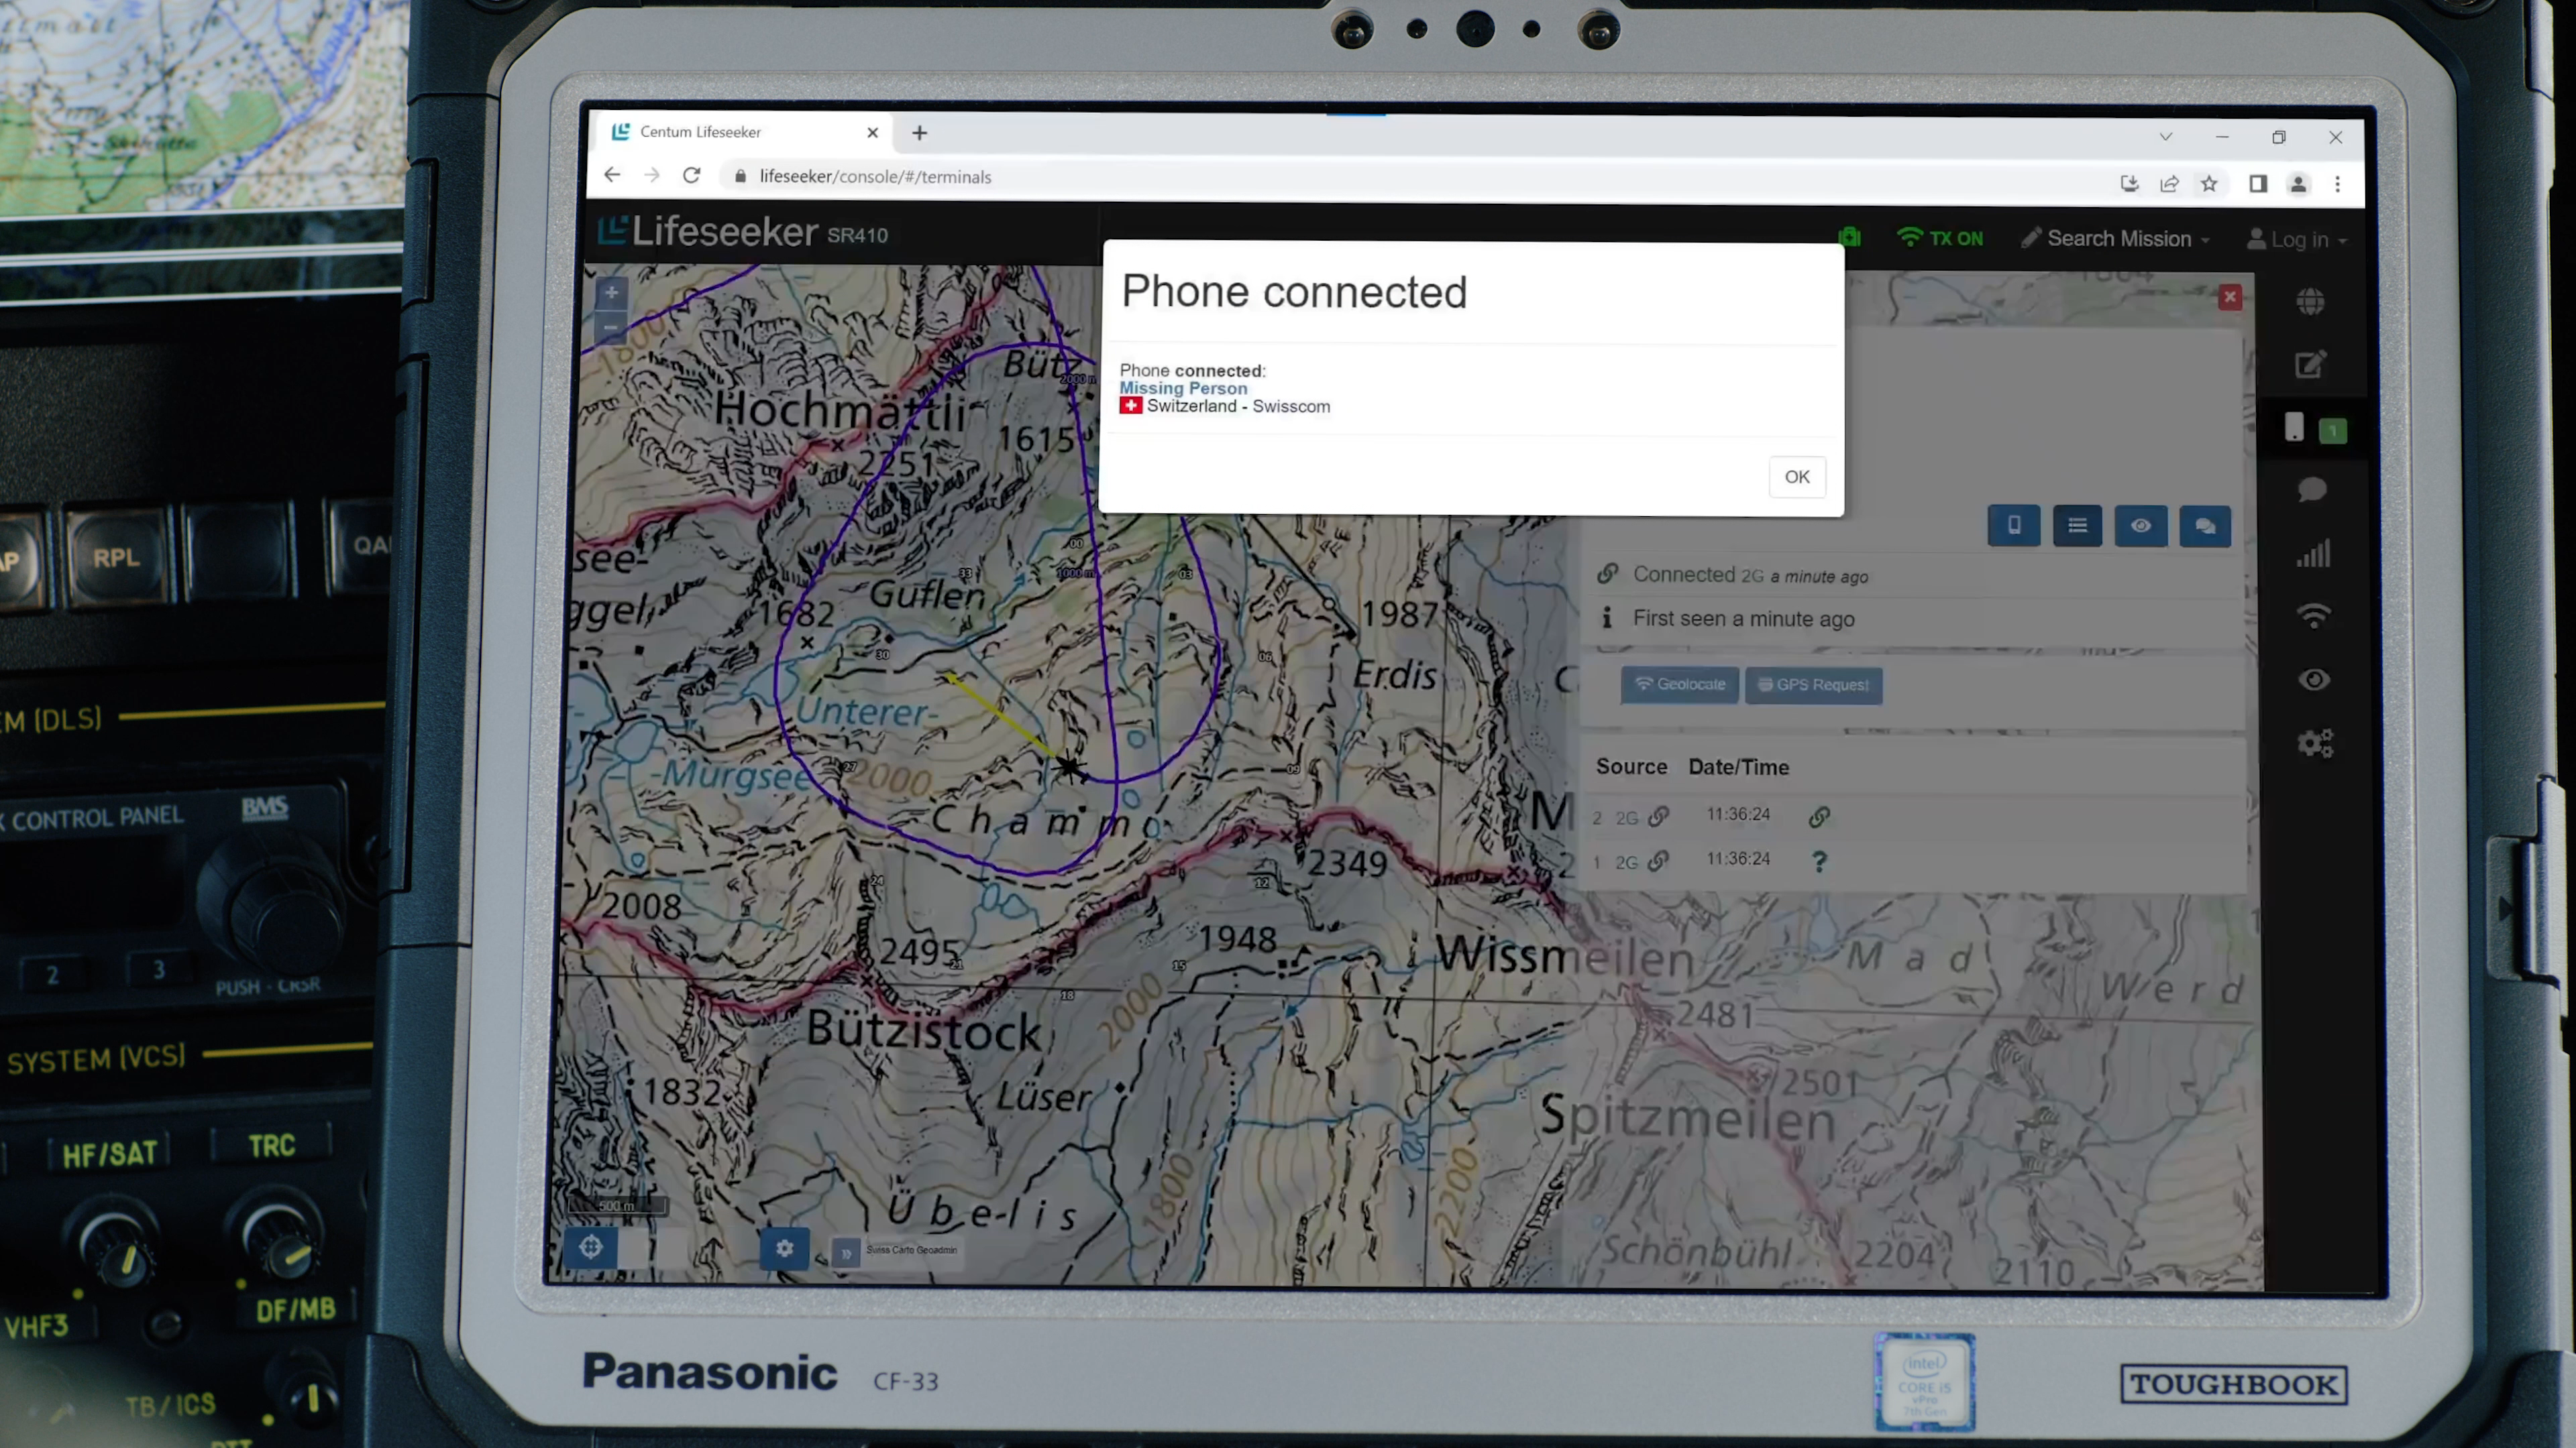Click the Switzerland - Swisscom operator text
This screenshot has width=2576, height=1448.
[1238, 406]
